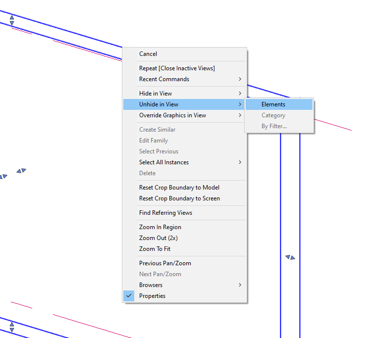The height and width of the screenshot is (338, 366).
Task: Open the Browsers submenu
Action: tap(184, 285)
